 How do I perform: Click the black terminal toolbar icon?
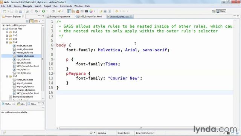pos(86,11)
